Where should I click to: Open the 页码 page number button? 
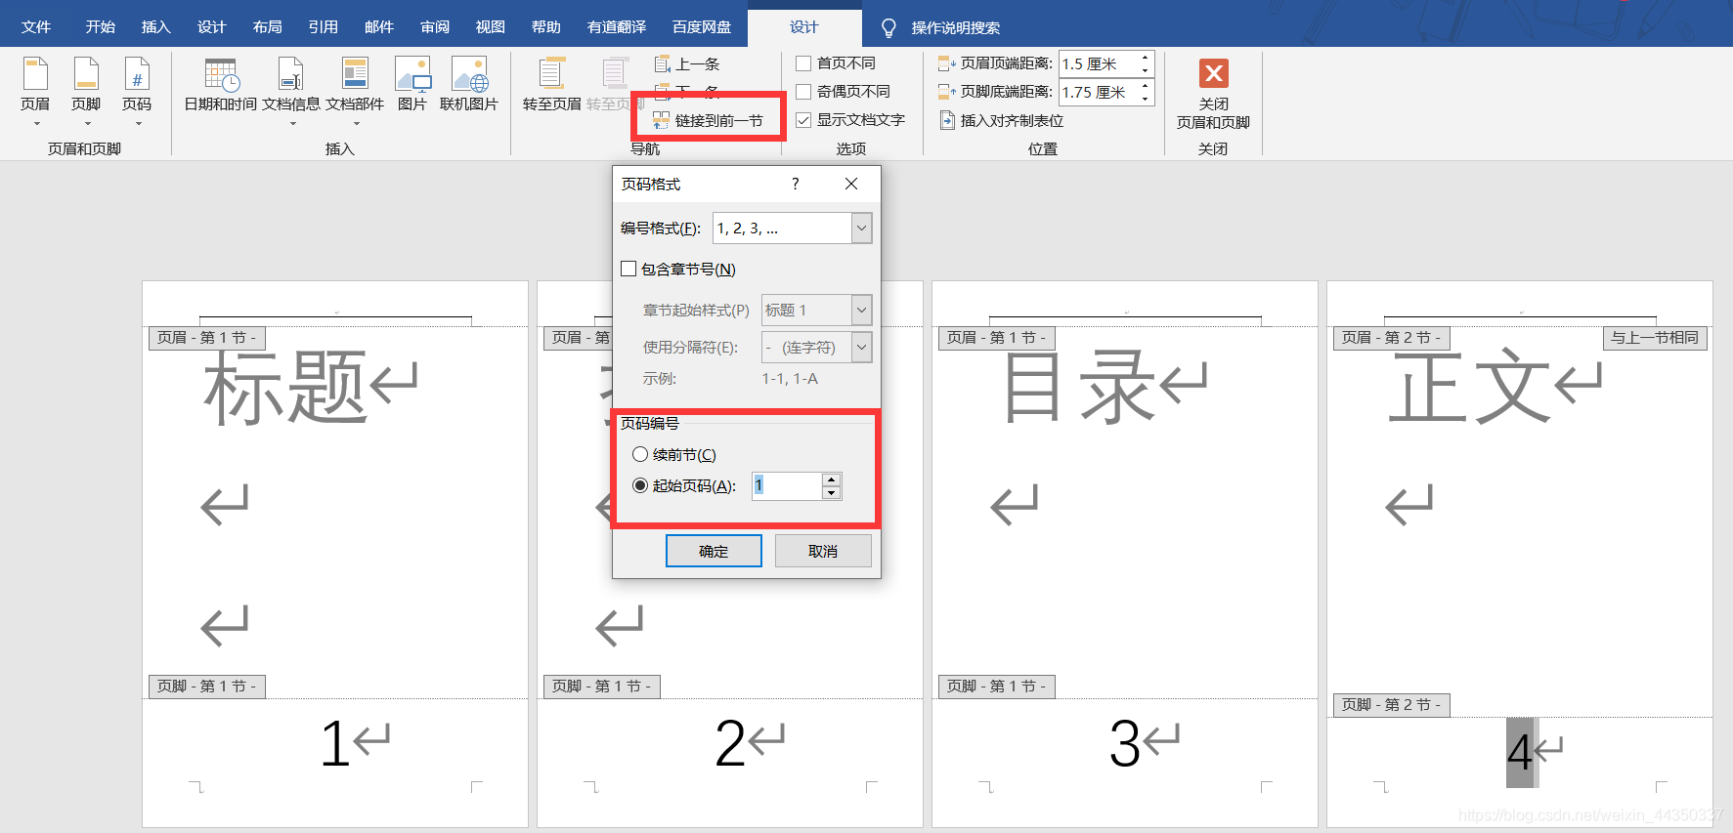tap(137, 91)
